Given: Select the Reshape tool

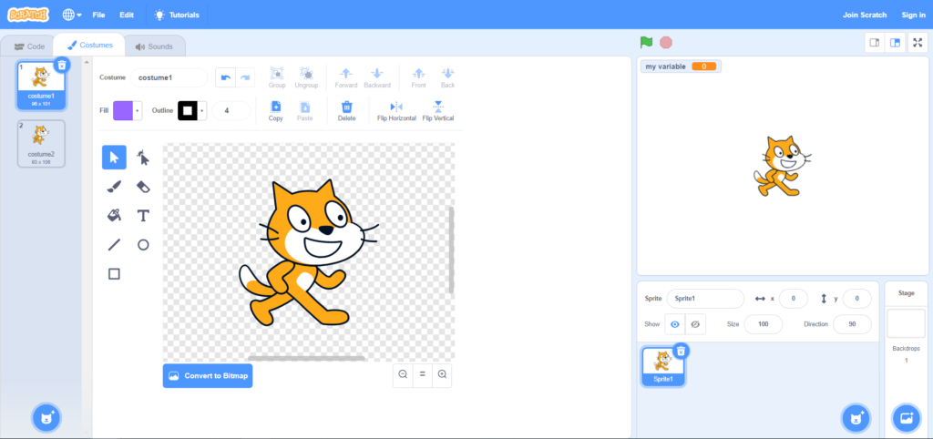Looking at the screenshot, I should pos(143,158).
